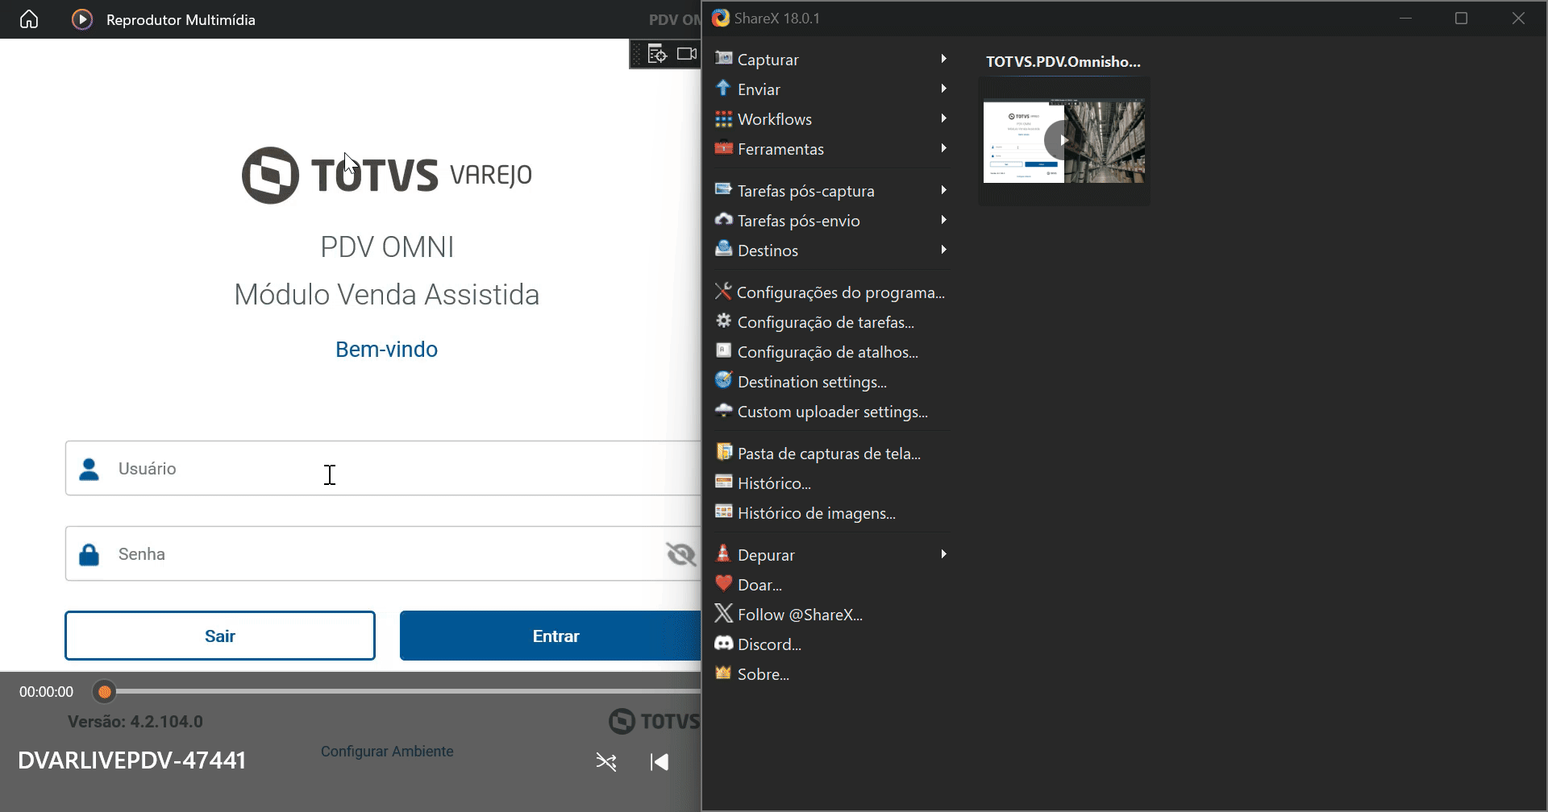Click the Entrar login button
The image size is (1548, 812).
pos(551,636)
